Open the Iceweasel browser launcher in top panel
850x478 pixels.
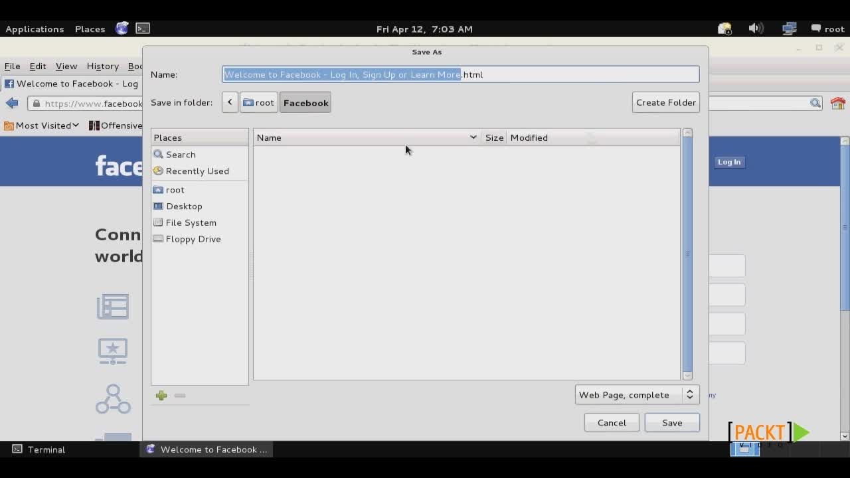point(122,29)
